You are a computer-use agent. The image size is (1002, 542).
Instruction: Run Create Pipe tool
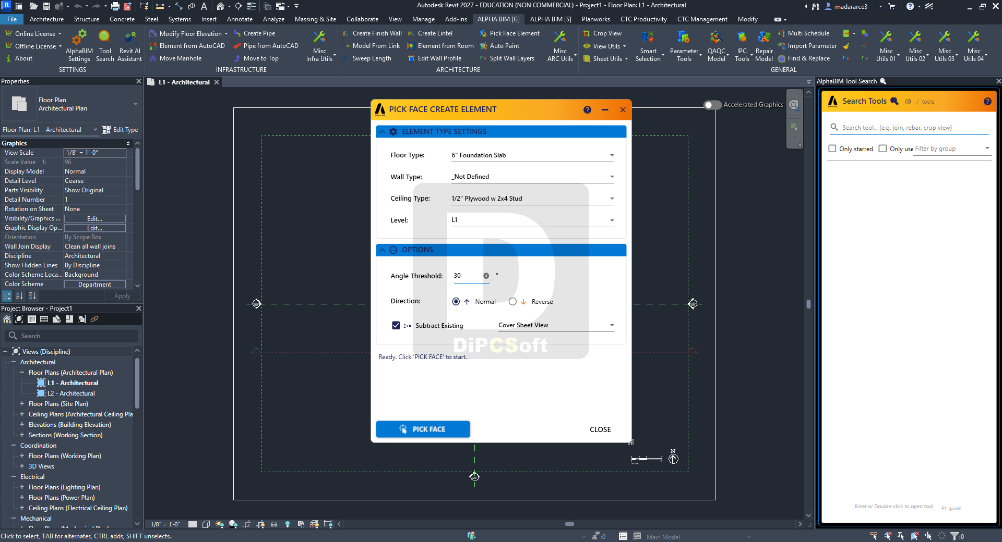point(254,33)
